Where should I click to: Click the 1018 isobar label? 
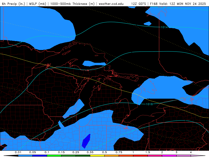pos(149,104)
